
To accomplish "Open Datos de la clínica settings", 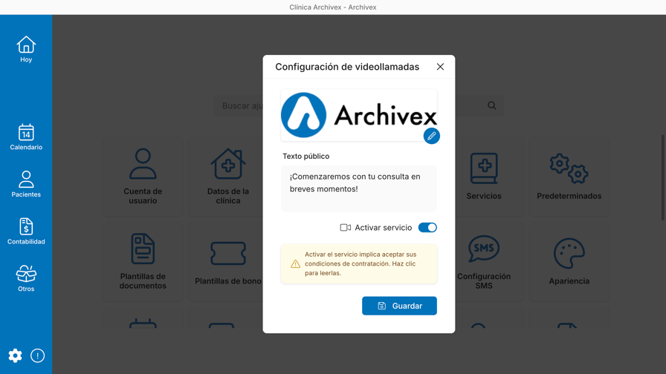I will [227, 177].
